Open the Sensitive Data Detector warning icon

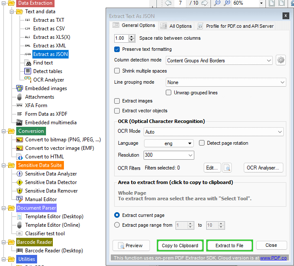[x=20, y=182]
